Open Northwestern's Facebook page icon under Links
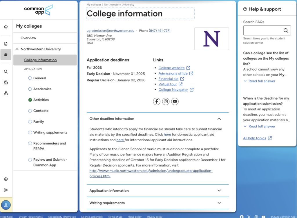 tap(157, 102)
